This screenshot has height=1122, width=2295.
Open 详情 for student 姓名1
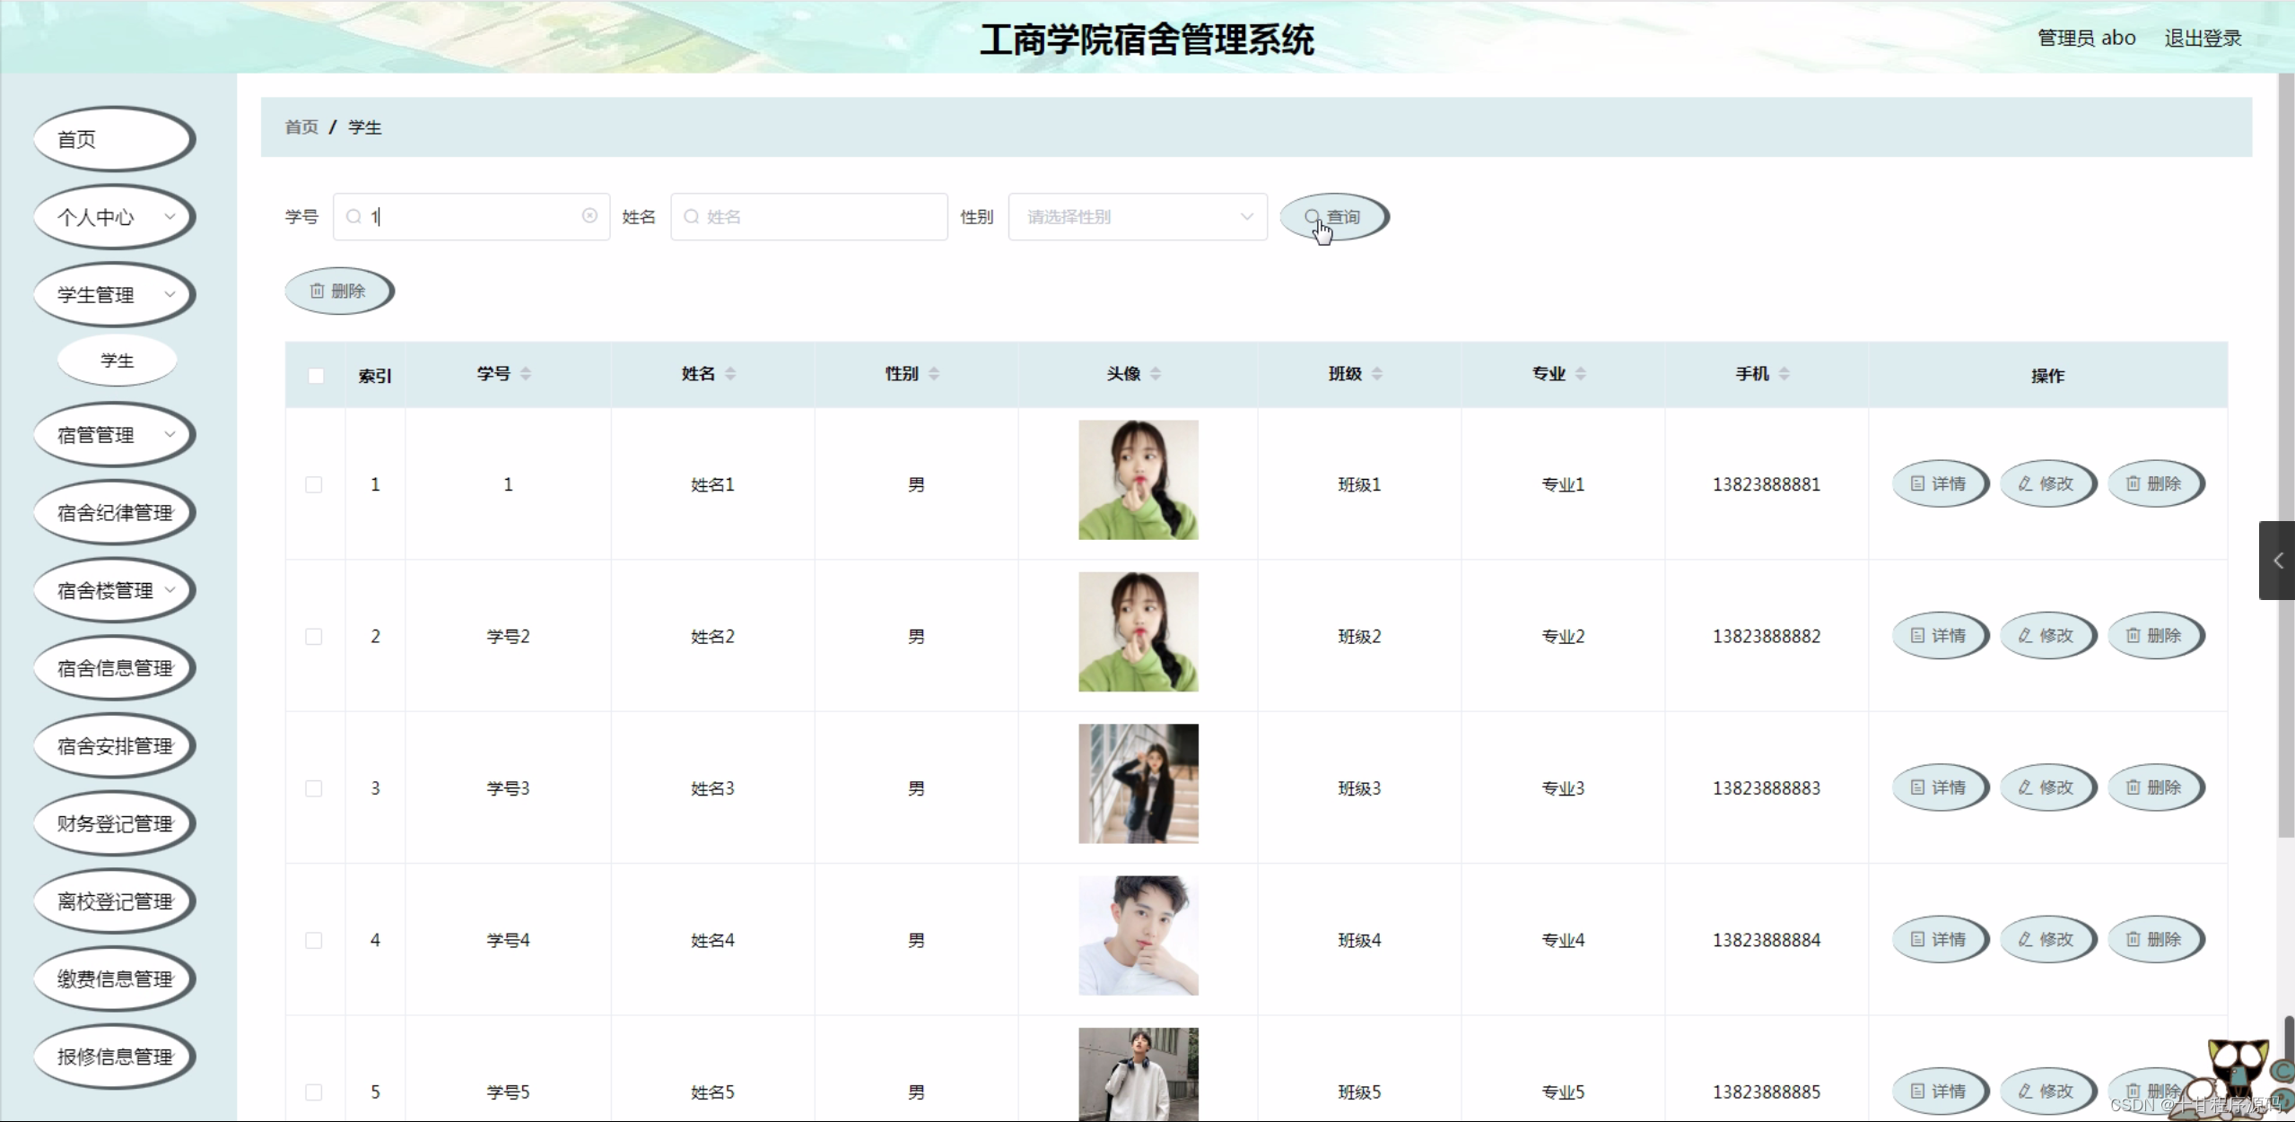pyautogui.click(x=1939, y=484)
